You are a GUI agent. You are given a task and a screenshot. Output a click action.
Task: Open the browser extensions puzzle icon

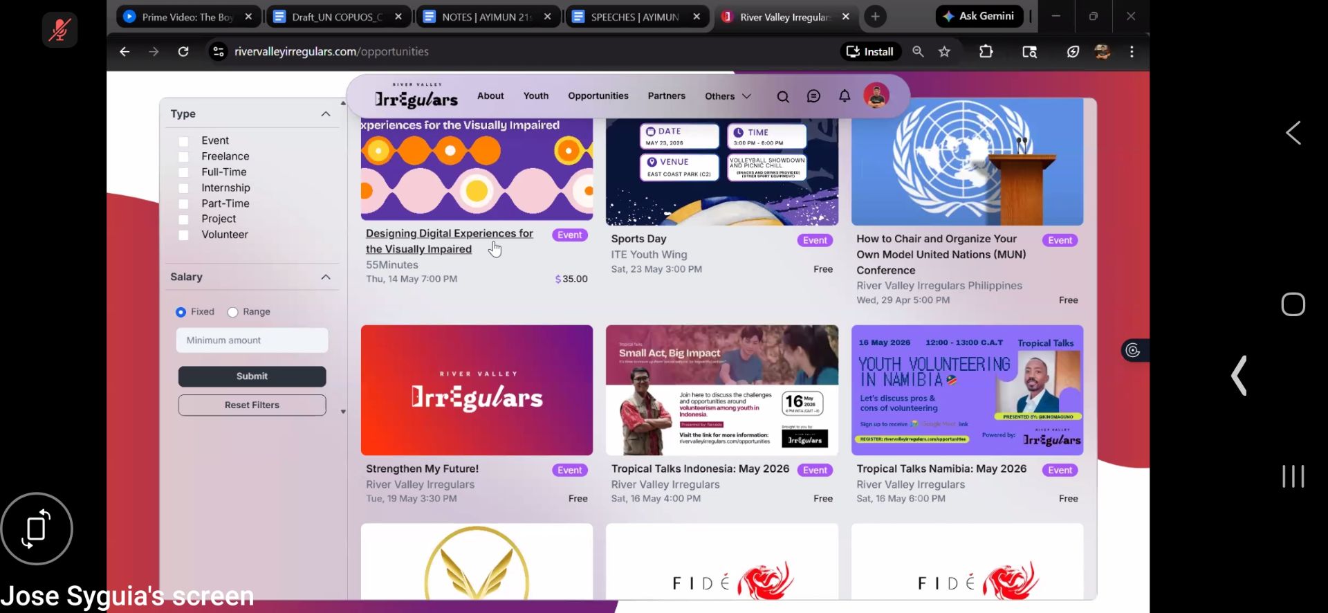[x=986, y=51]
